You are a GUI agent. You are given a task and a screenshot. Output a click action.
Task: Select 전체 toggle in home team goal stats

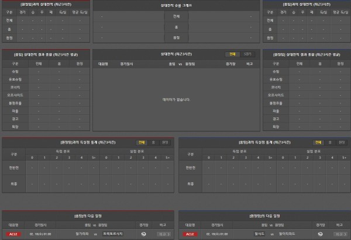point(142,142)
